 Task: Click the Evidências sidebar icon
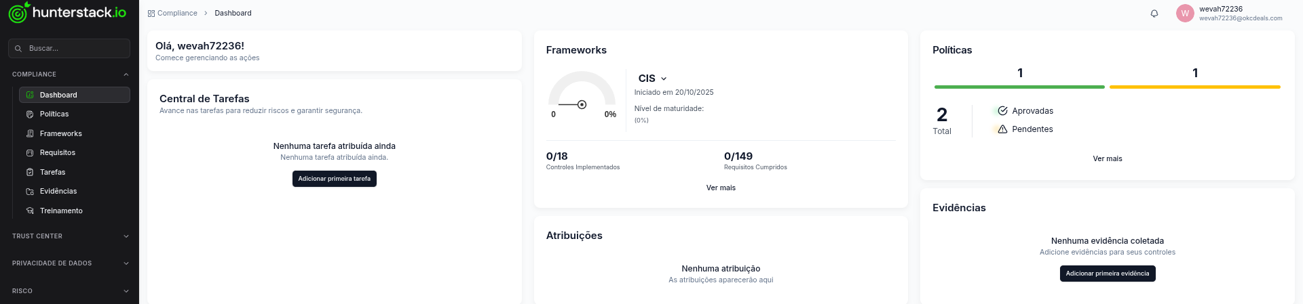(x=30, y=192)
